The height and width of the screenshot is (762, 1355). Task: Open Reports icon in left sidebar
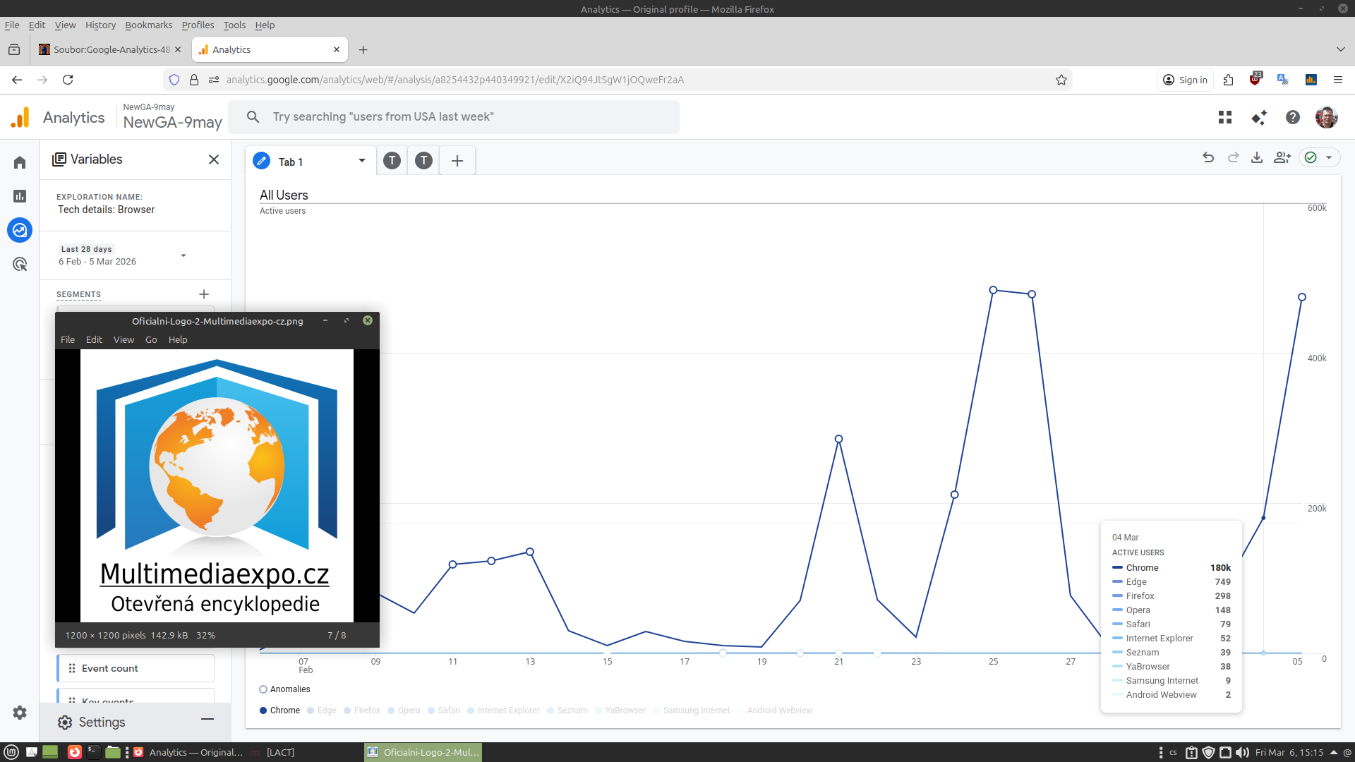[20, 196]
